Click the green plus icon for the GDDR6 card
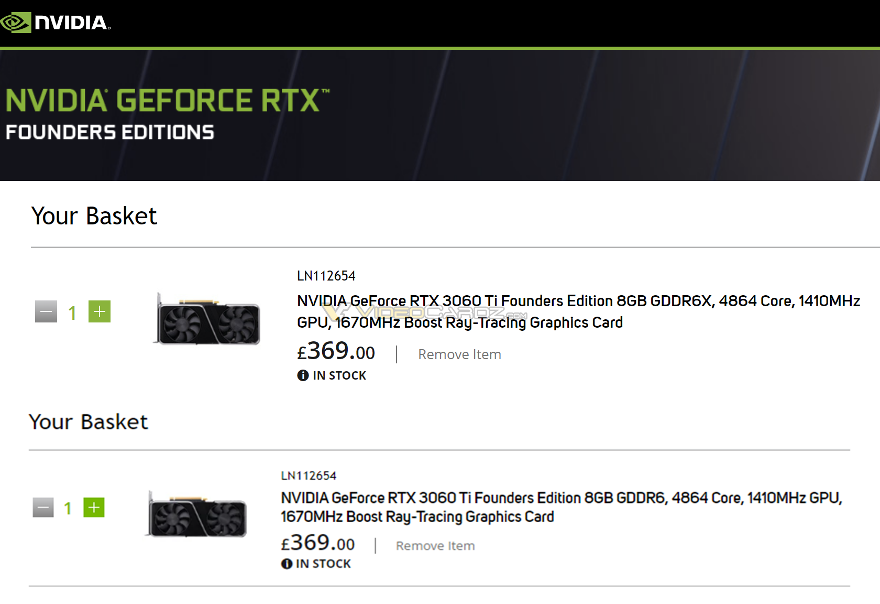 [x=94, y=507]
